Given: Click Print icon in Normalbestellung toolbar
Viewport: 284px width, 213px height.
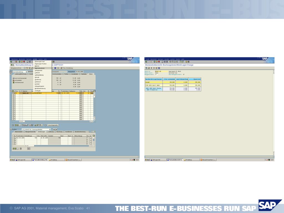Looking at the screenshot, I should pyautogui.click(x=27, y=62).
